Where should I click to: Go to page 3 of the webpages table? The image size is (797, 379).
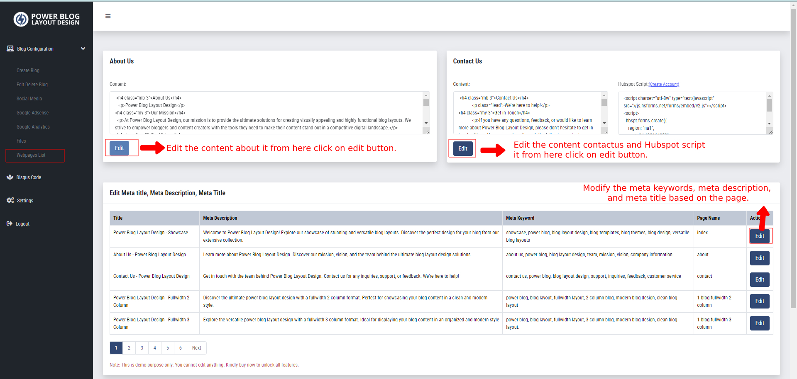pyautogui.click(x=142, y=347)
